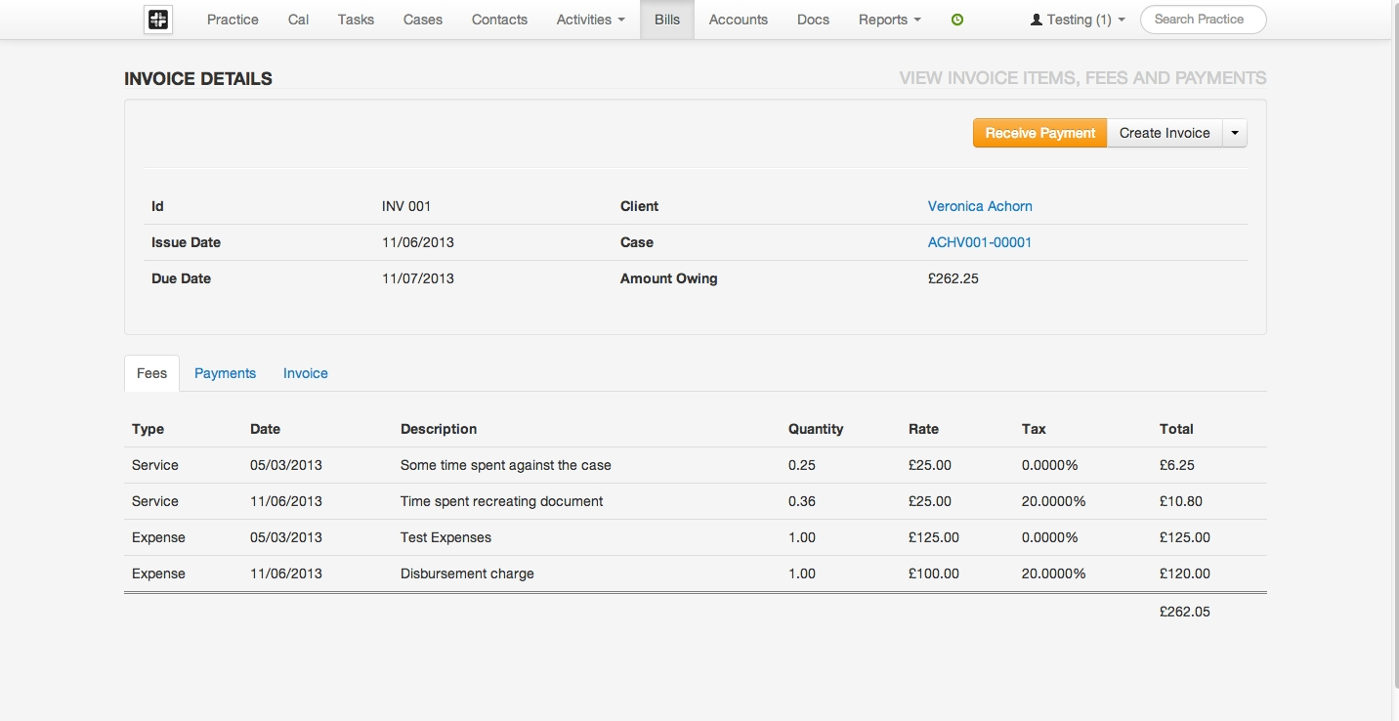Open the Invoice tab
1399x721 pixels.
305,373
